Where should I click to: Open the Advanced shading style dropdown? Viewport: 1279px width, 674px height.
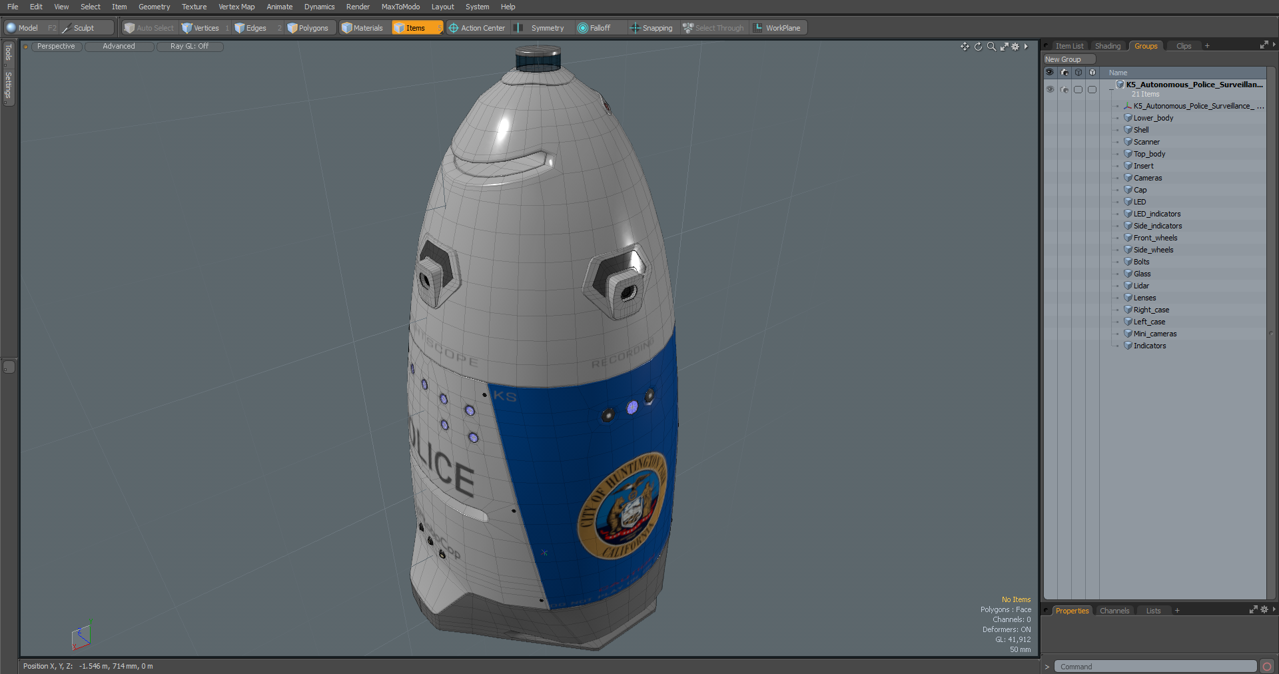tap(119, 47)
